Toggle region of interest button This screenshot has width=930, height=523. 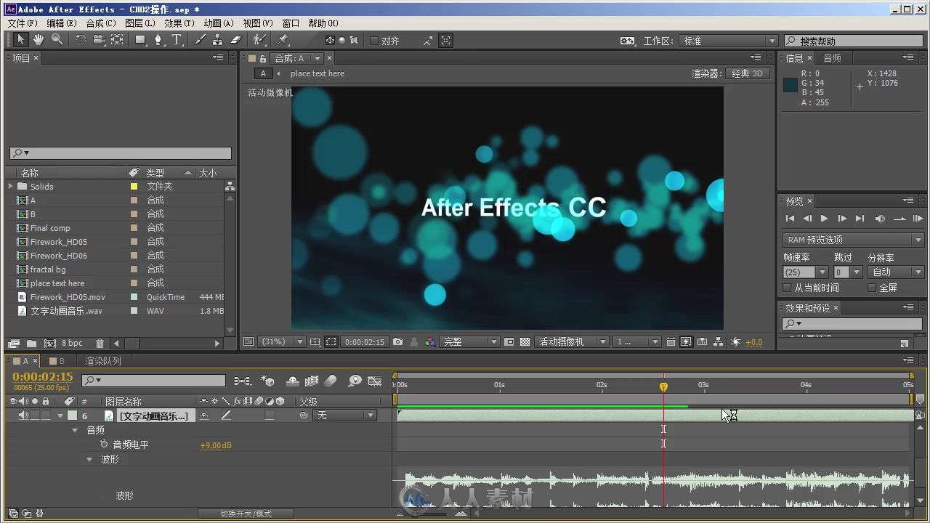pyautogui.click(x=331, y=341)
